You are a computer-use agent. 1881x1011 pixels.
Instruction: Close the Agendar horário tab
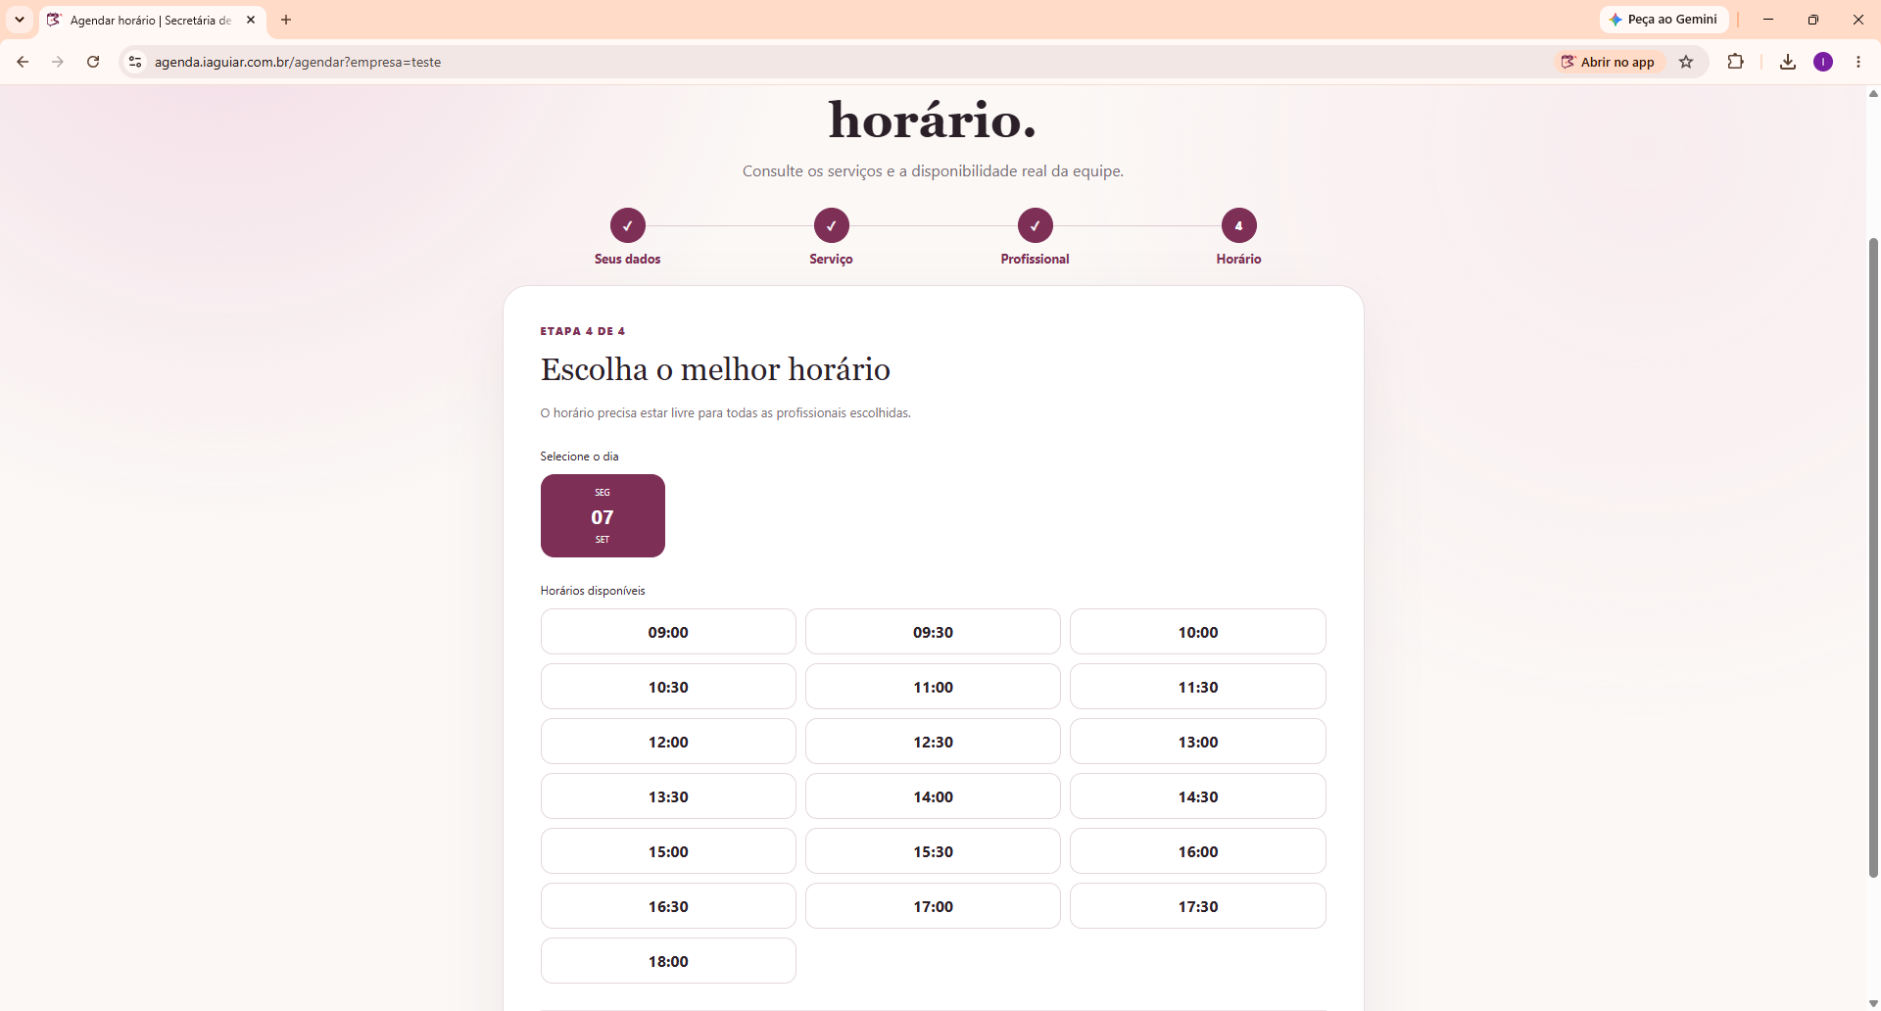[251, 20]
